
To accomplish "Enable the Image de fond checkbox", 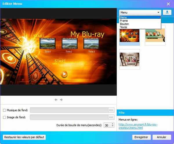I will click(x=4, y=117).
